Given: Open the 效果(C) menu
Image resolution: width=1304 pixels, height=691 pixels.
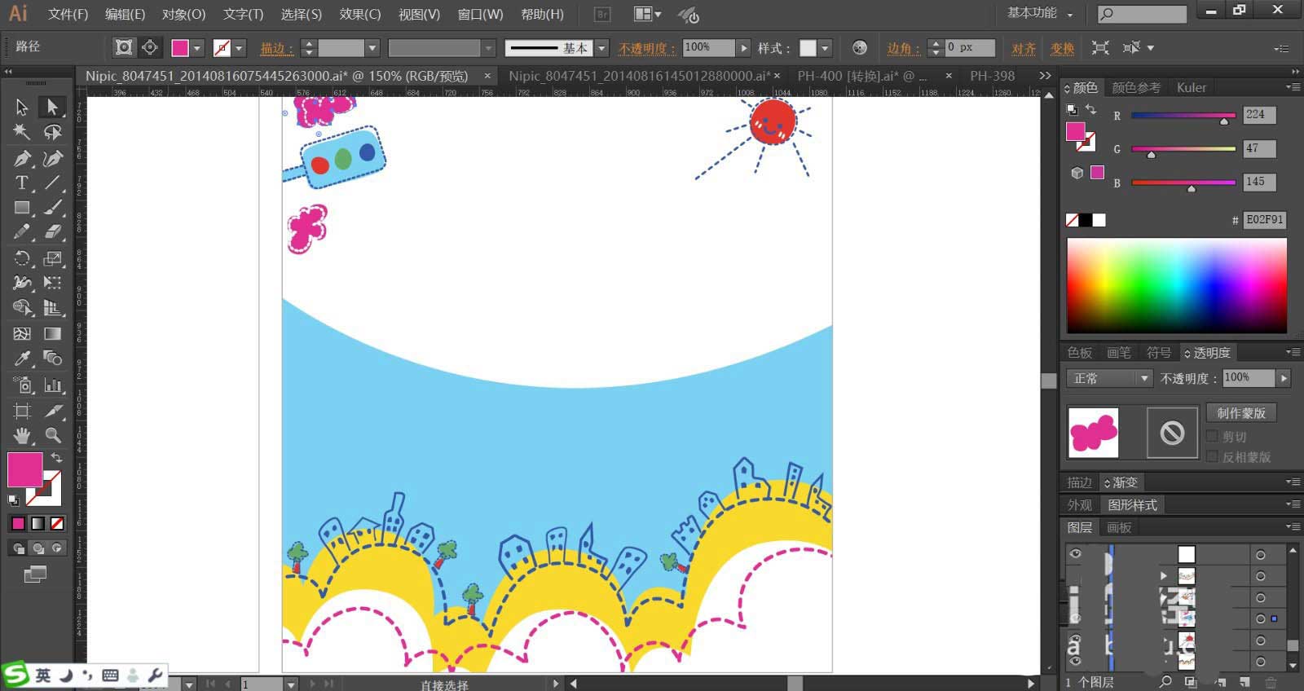Looking at the screenshot, I should [360, 14].
